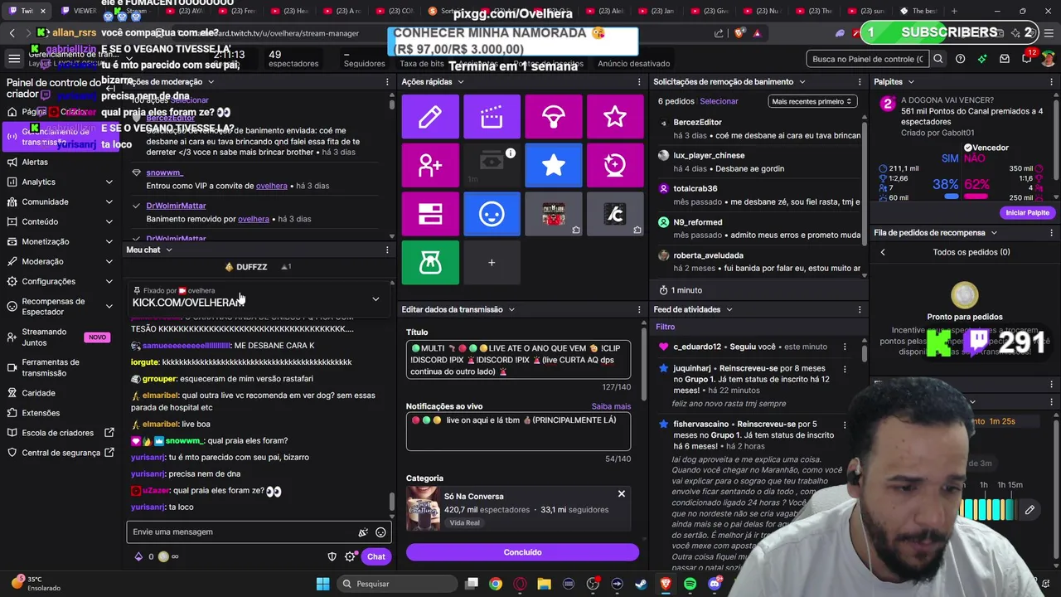Click the pencil edit stream info quick action
The height and width of the screenshot is (597, 1061).
click(430, 116)
